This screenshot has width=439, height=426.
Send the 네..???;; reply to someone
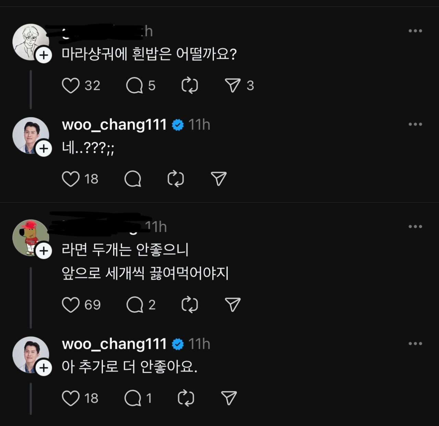(x=219, y=179)
